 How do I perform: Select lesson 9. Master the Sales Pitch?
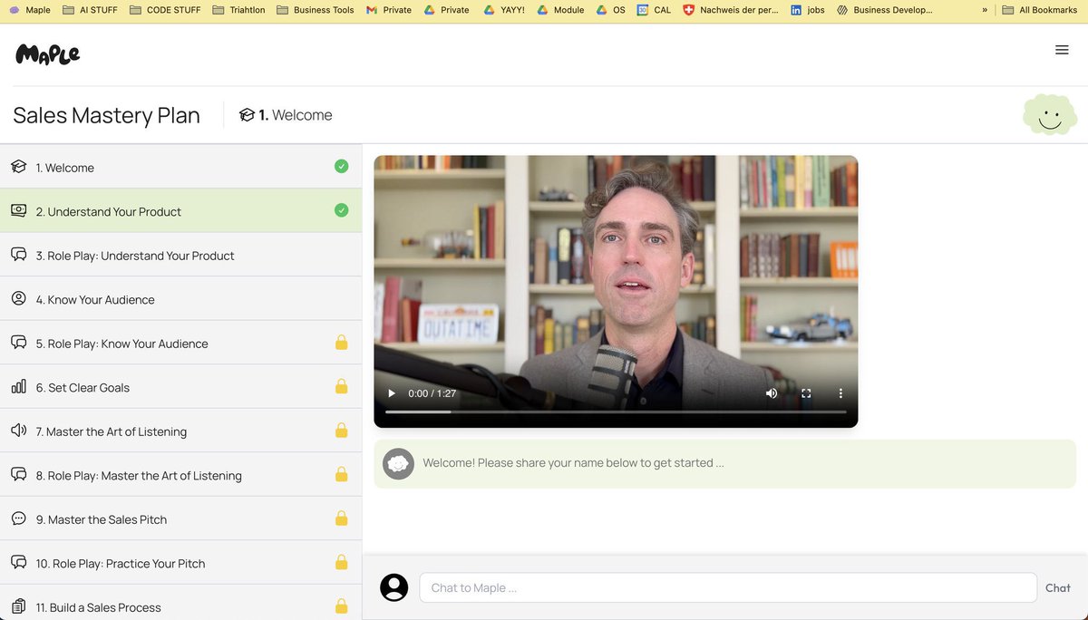click(x=180, y=518)
